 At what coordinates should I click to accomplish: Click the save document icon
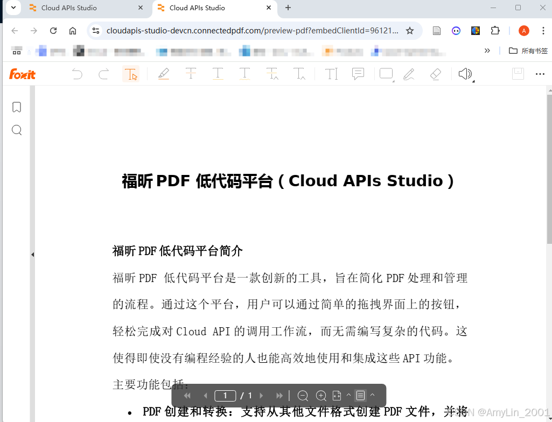(x=518, y=74)
